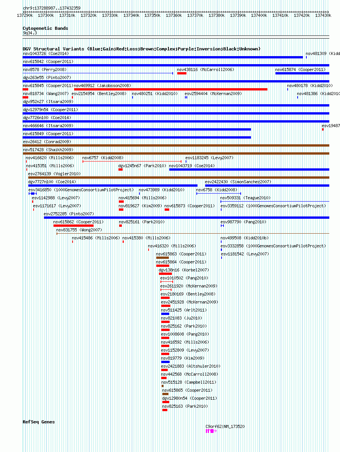Select variant nsv1043719 (Coe2014)
340x452 pixels.
coord(192,166)
